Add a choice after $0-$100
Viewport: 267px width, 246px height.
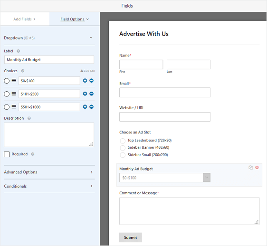coord(85,81)
